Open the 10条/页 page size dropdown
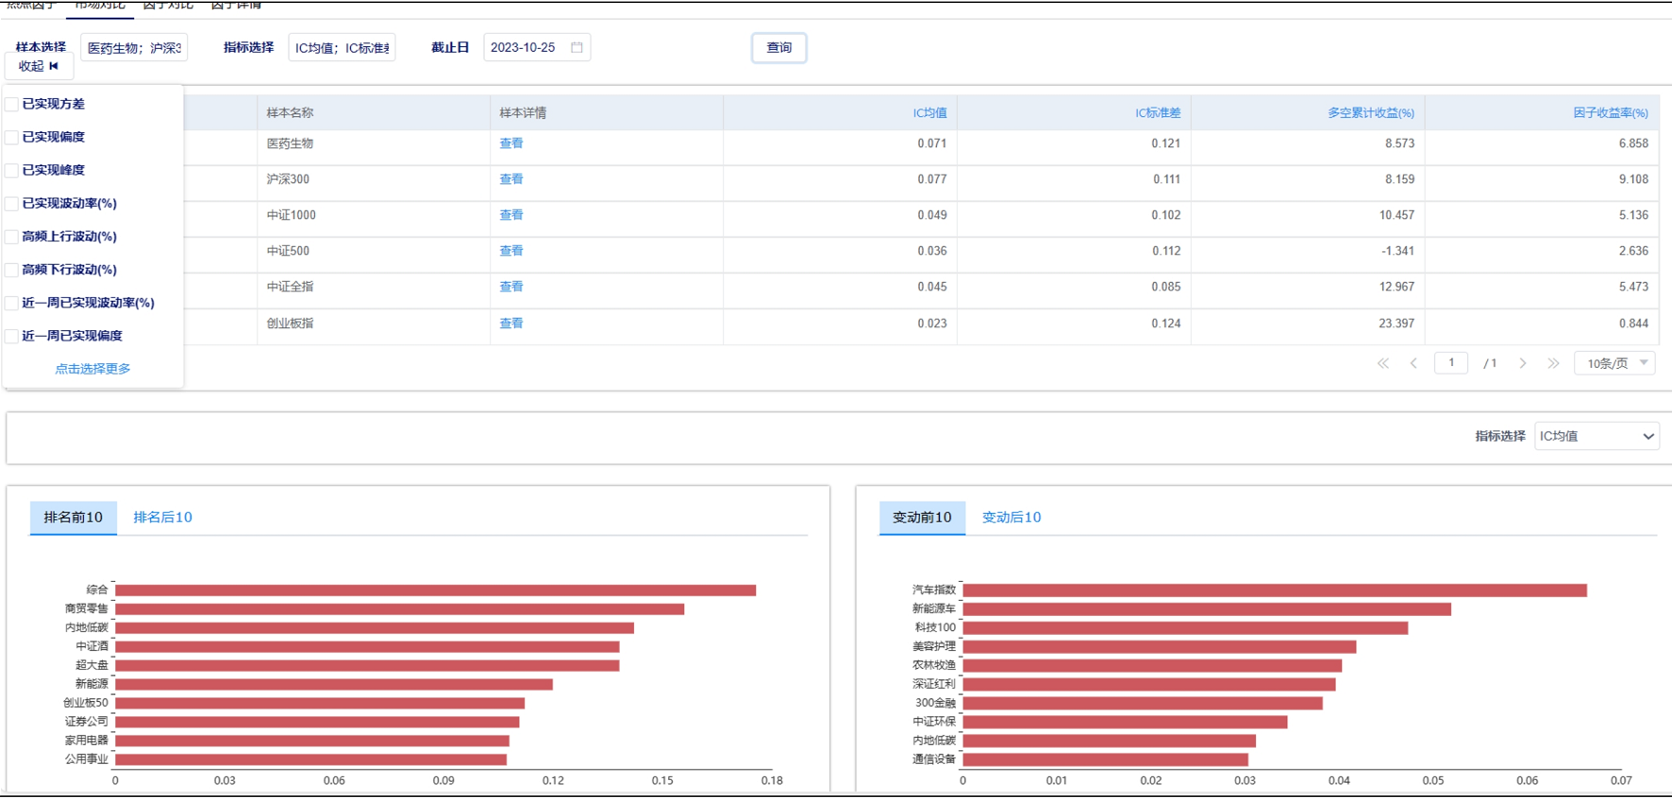Screen dimensions: 1672x799 (x=1614, y=363)
